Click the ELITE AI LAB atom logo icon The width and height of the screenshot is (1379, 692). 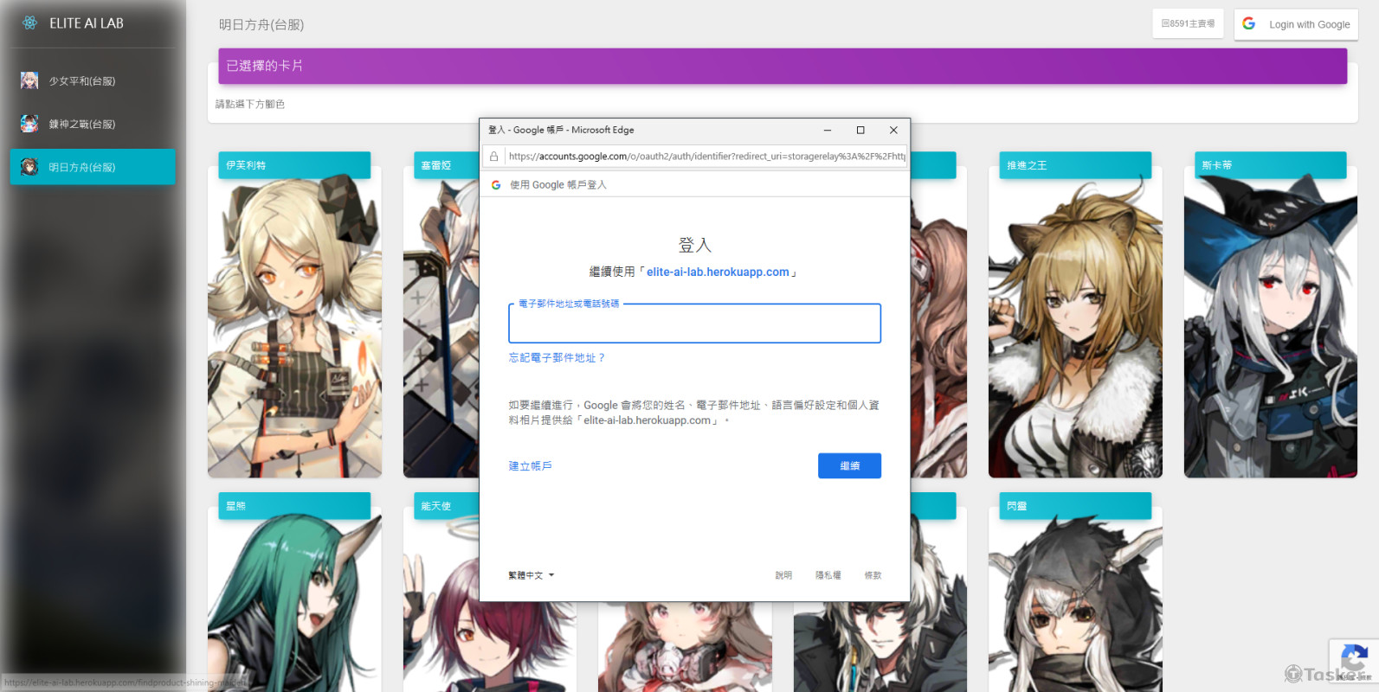tap(29, 23)
